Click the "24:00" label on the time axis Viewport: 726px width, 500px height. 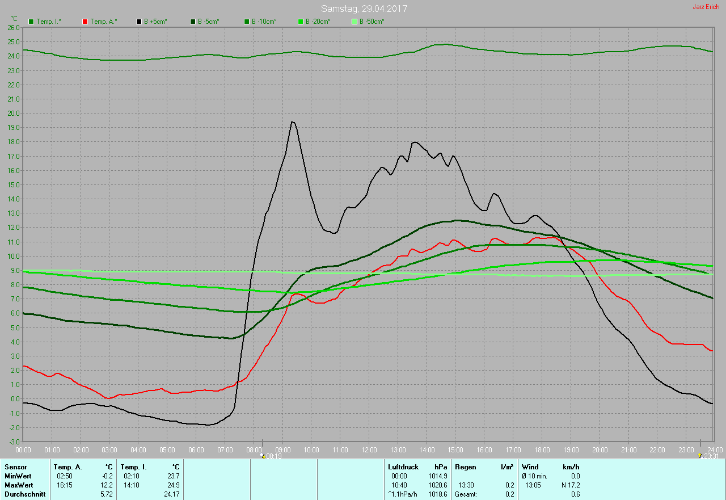click(715, 449)
